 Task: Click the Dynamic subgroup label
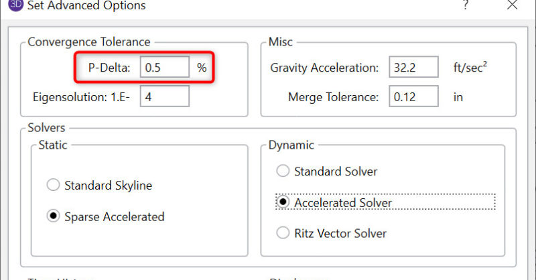[x=291, y=145]
